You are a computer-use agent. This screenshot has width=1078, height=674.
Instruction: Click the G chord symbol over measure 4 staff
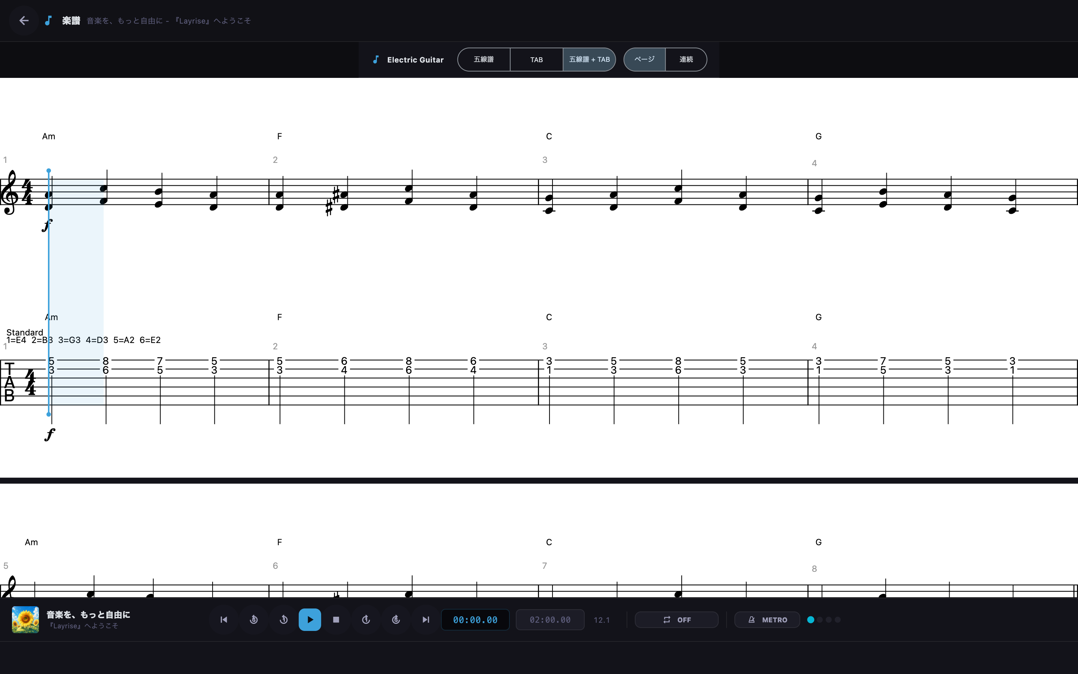[818, 136]
